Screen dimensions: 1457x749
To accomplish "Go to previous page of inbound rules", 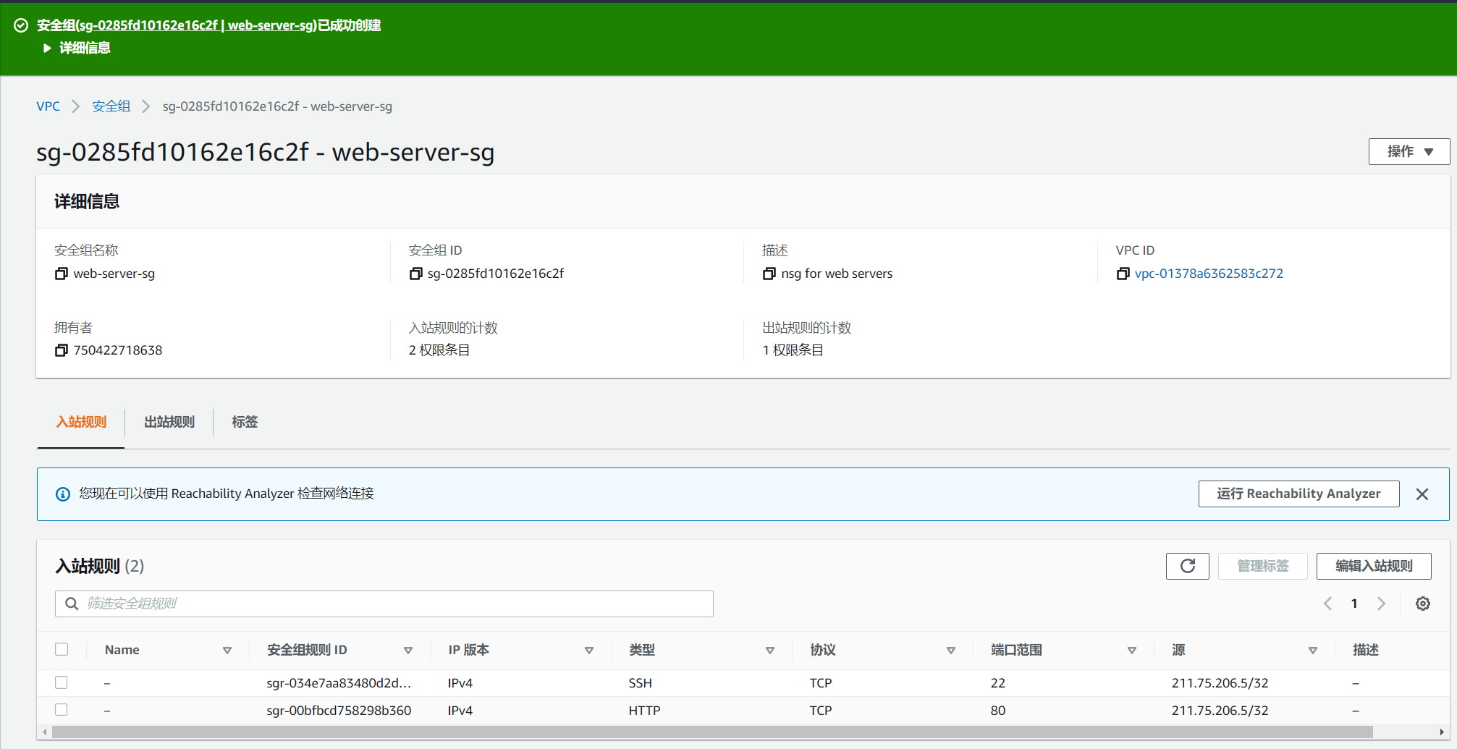I will click(x=1327, y=604).
